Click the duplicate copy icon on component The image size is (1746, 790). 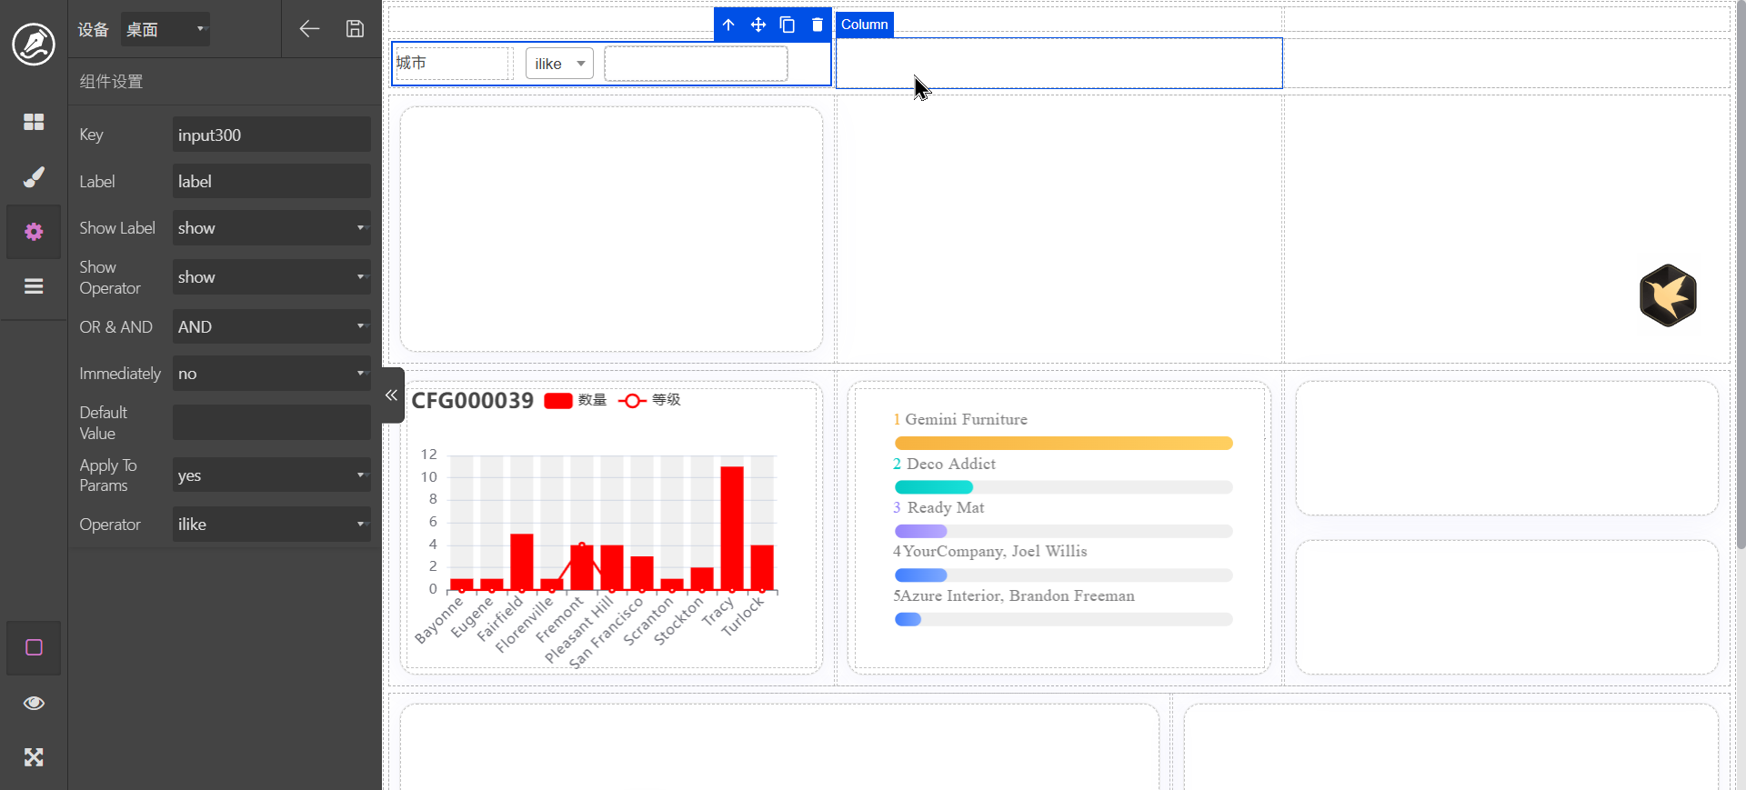(x=788, y=25)
